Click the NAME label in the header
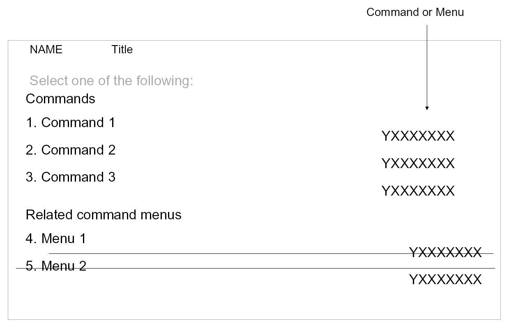Viewport: 511px width, 328px height. pyautogui.click(x=46, y=50)
